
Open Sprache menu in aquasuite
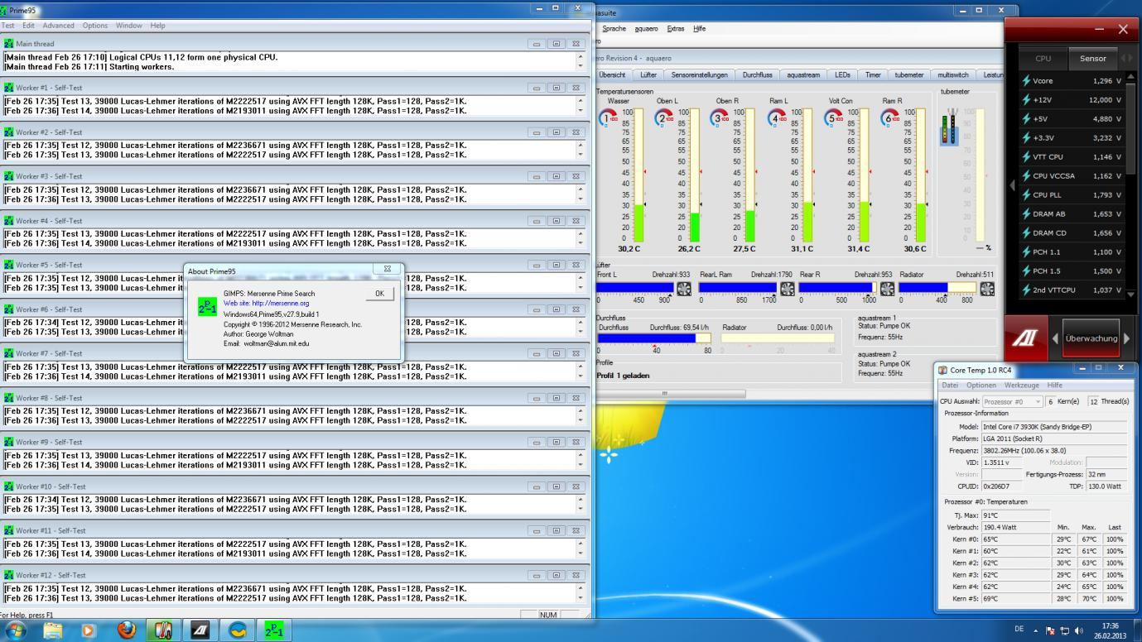(614, 29)
